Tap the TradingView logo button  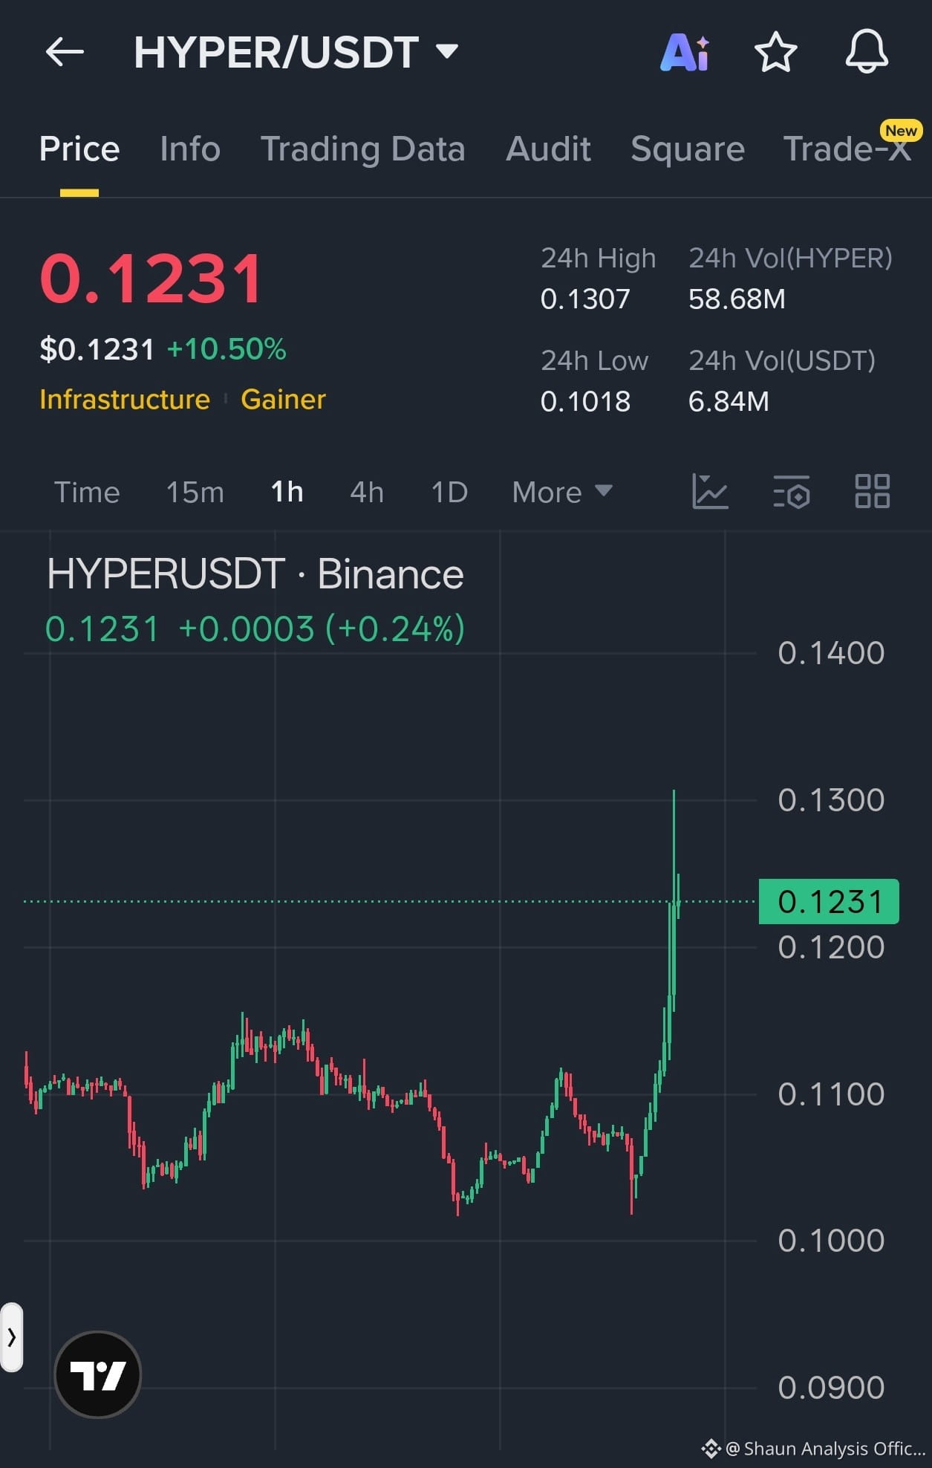tap(98, 1374)
